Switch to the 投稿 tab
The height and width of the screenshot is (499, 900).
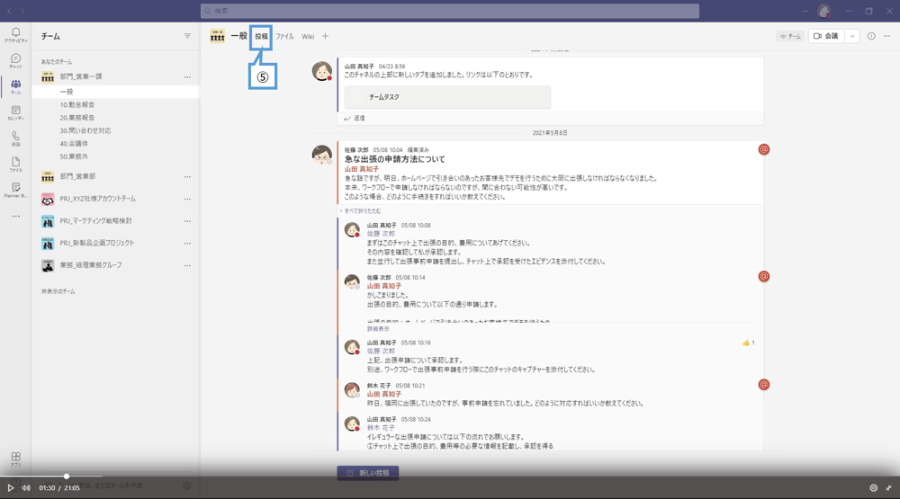coord(261,36)
